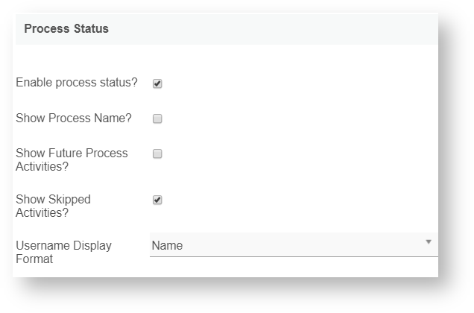This screenshot has width=474, height=313.
Task: Click the empty box beside Future Process Activities
Action: click(x=157, y=154)
